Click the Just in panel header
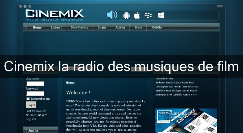 coord(41,130)
